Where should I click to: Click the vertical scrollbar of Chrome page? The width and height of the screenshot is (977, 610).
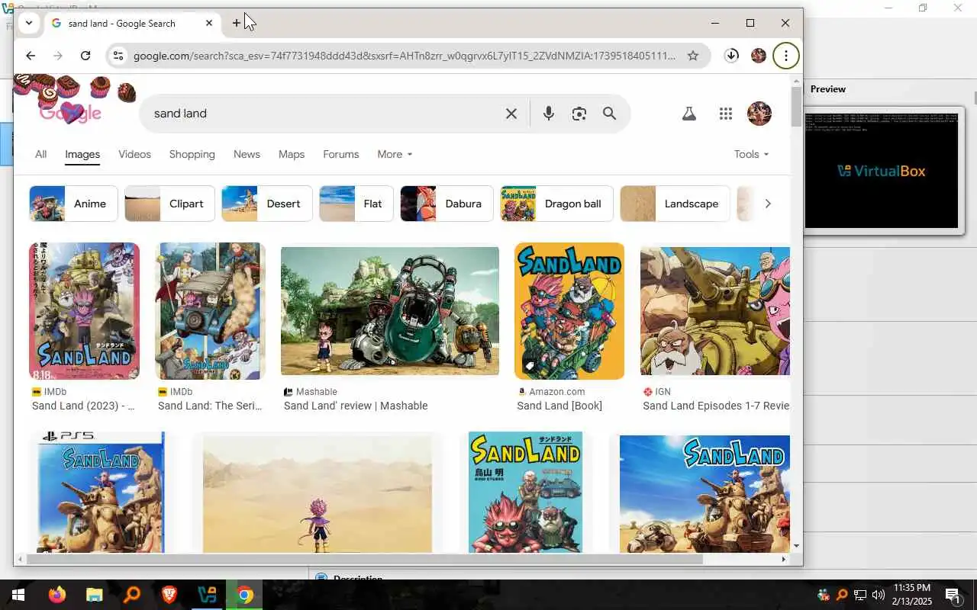point(797,107)
